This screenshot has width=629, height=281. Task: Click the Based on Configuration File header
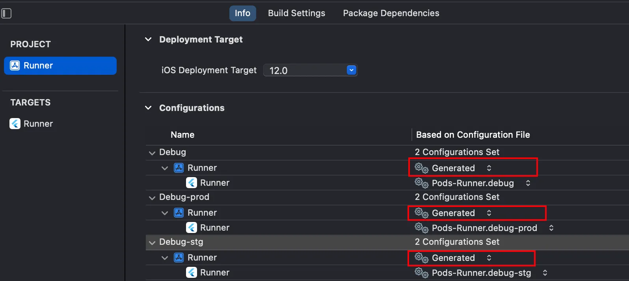pyautogui.click(x=473, y=135)
